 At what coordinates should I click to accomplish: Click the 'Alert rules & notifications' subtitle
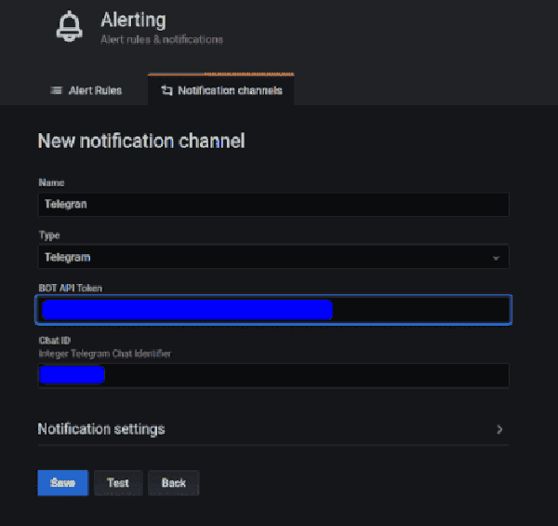click(162, 39)
